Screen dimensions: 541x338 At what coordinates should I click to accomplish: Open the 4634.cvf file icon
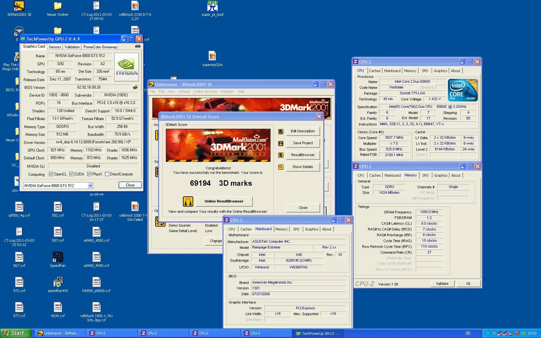(x=58, y=307)
